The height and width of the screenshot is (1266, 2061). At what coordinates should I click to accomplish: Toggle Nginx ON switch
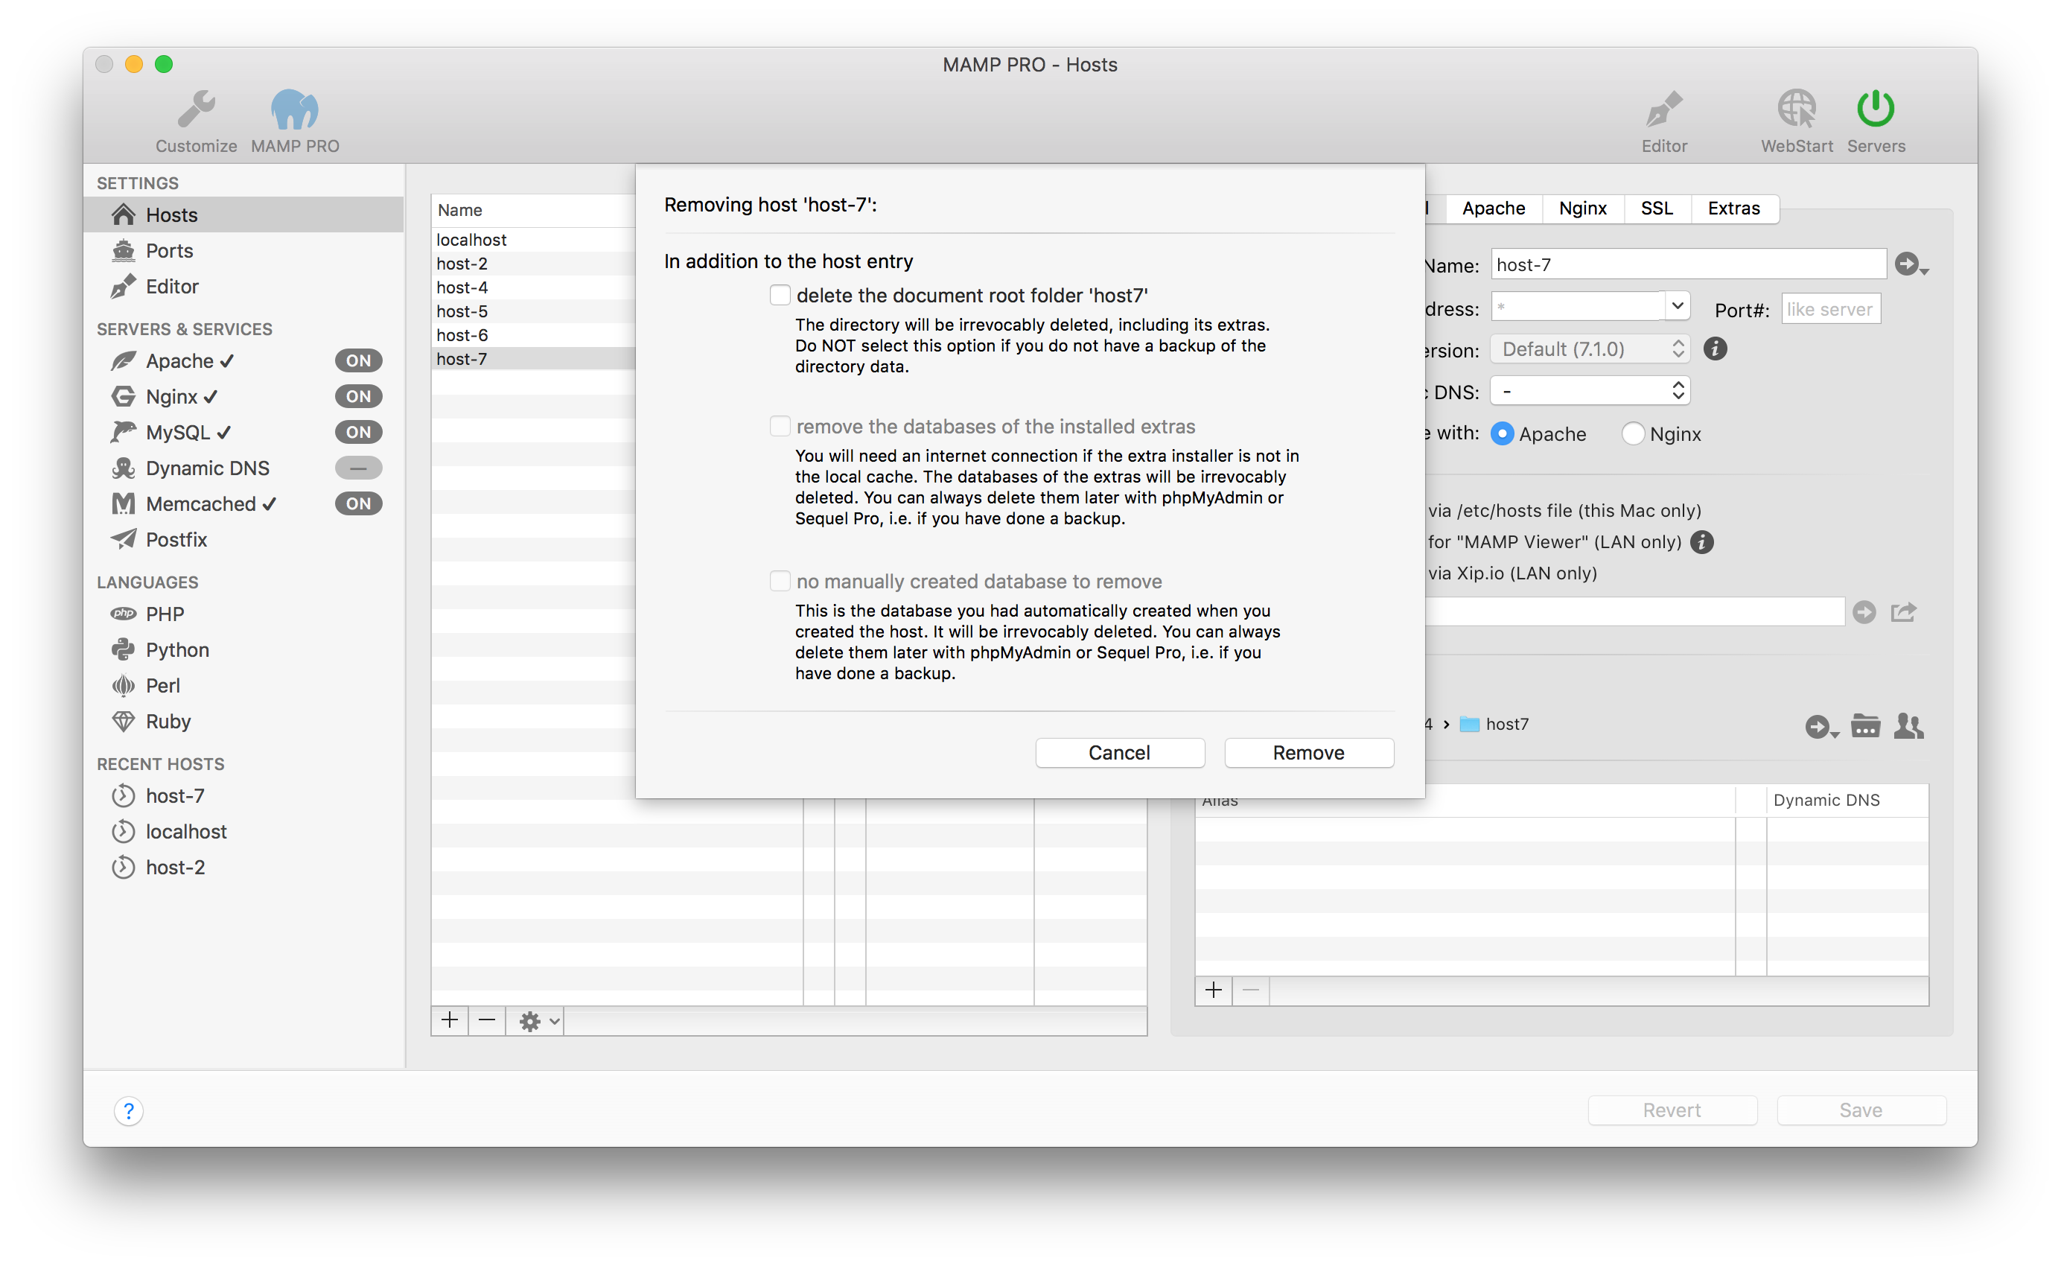click(358, 397)
